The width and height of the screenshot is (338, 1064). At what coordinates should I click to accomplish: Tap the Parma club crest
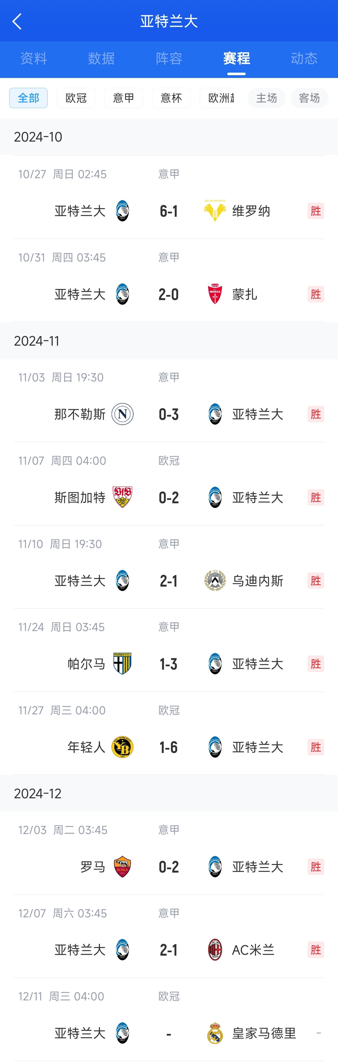122,664
